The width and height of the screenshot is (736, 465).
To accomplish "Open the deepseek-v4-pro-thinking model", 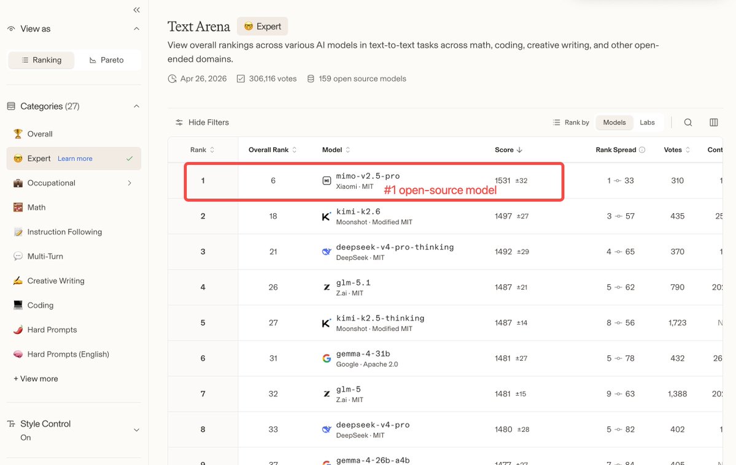I will [395, 248].
